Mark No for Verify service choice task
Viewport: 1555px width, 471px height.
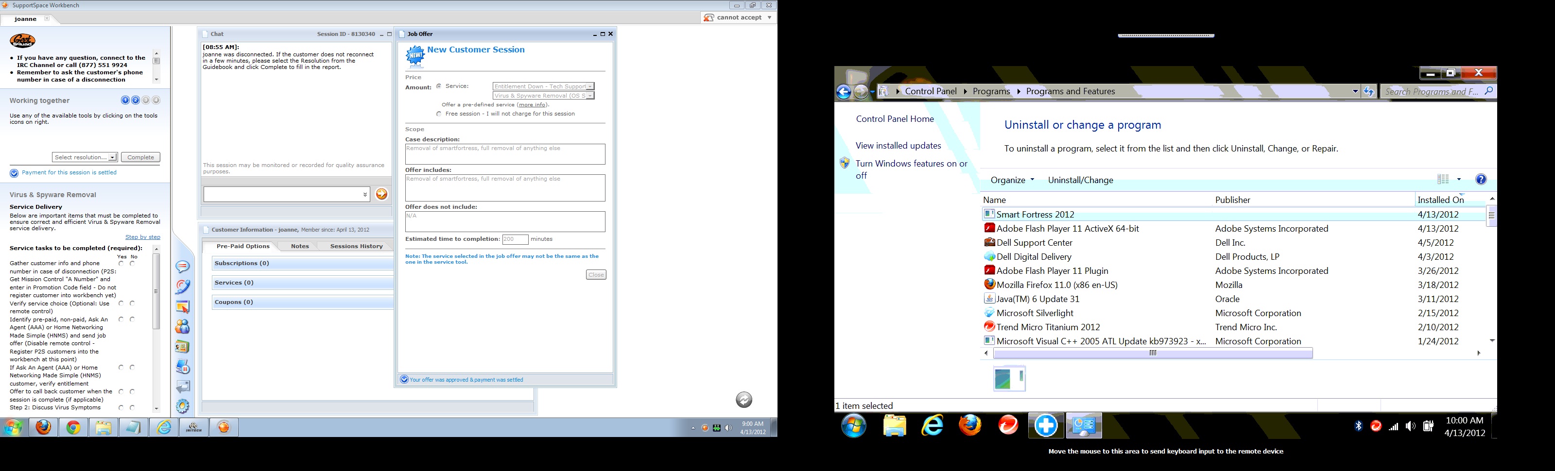132,303
